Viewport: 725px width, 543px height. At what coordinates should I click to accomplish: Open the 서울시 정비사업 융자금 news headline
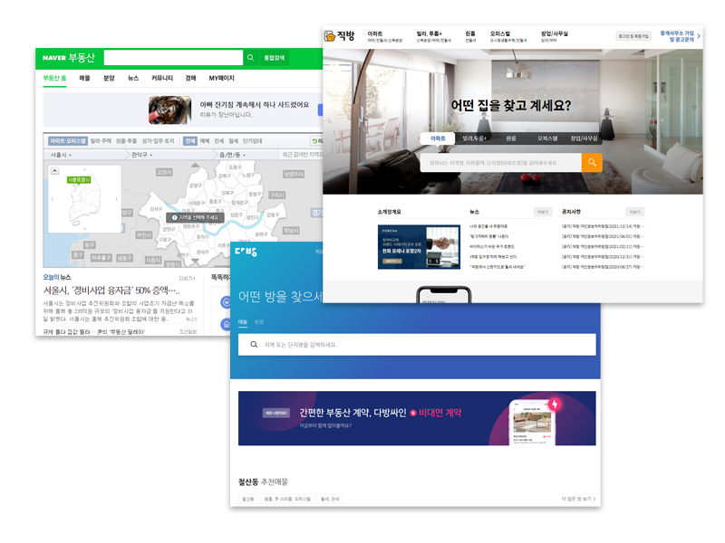[111, 291]
